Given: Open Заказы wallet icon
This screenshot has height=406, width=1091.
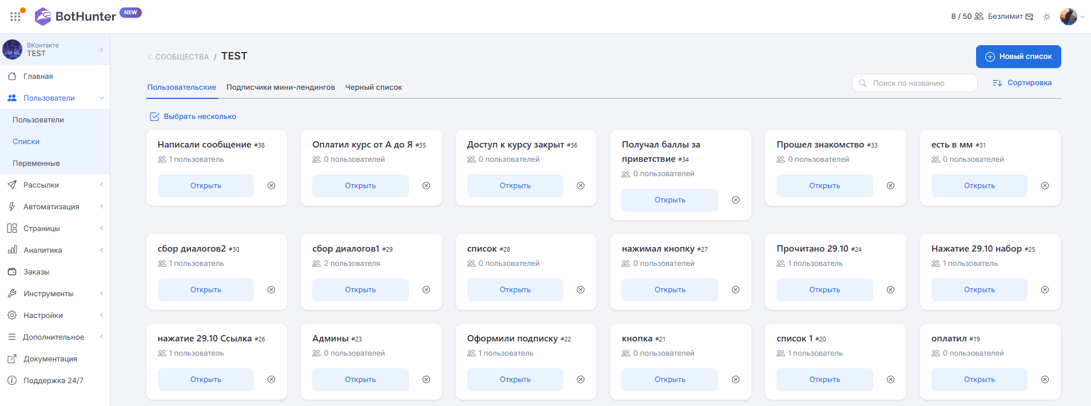Looking at the screenshot, I should 12,272.
